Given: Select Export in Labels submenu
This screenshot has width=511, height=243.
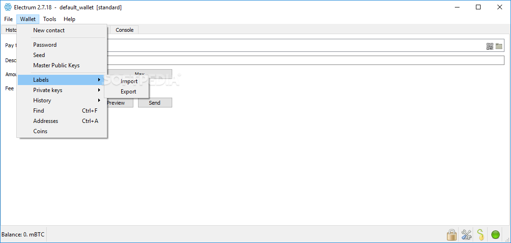Looking at the screenshot, I should (x=126, y=92).
